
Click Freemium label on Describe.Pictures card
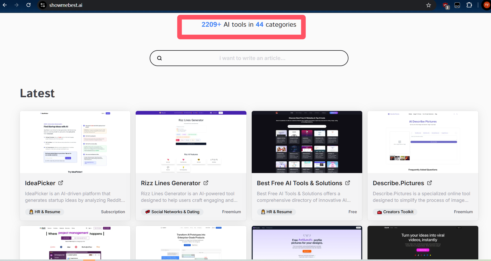click(463, 212)
